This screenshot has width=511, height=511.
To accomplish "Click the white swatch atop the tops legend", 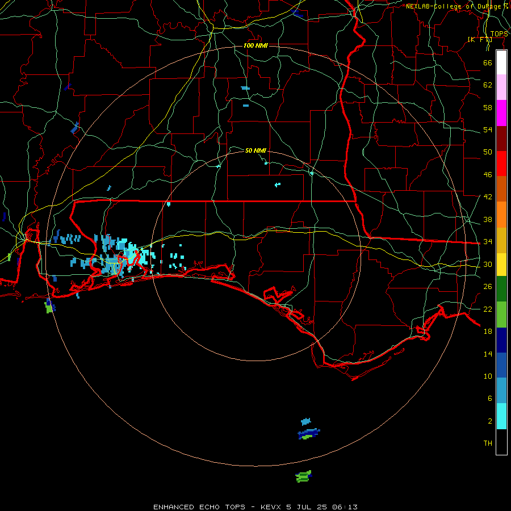I will 501,62.
